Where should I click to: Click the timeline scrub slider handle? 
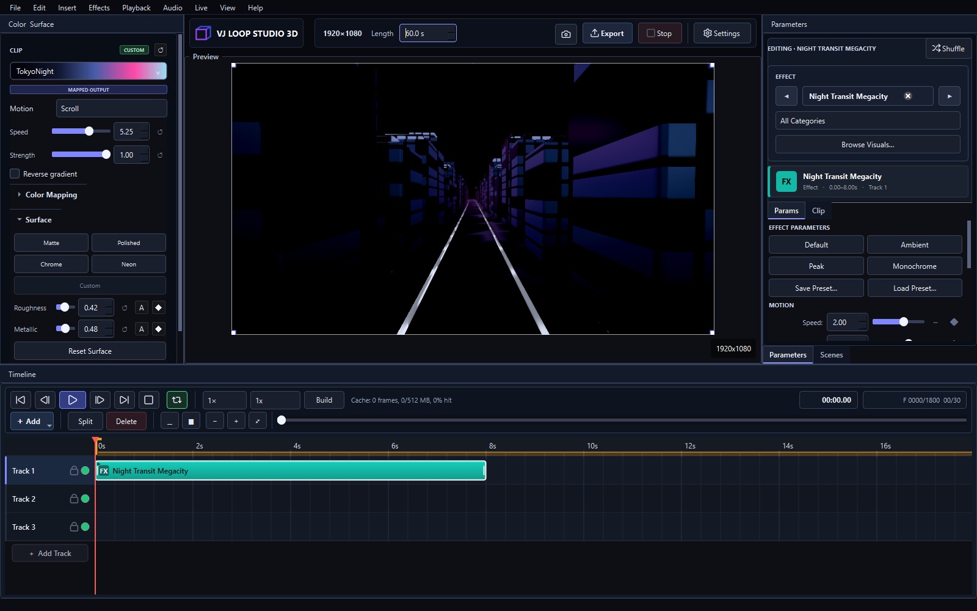(281, 420)
